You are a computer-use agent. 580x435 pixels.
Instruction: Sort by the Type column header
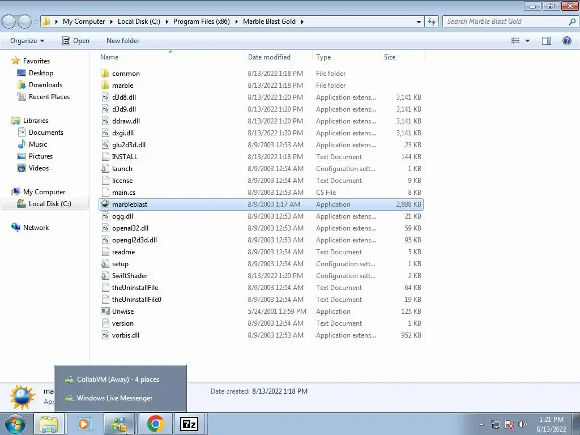click(346, 57)
